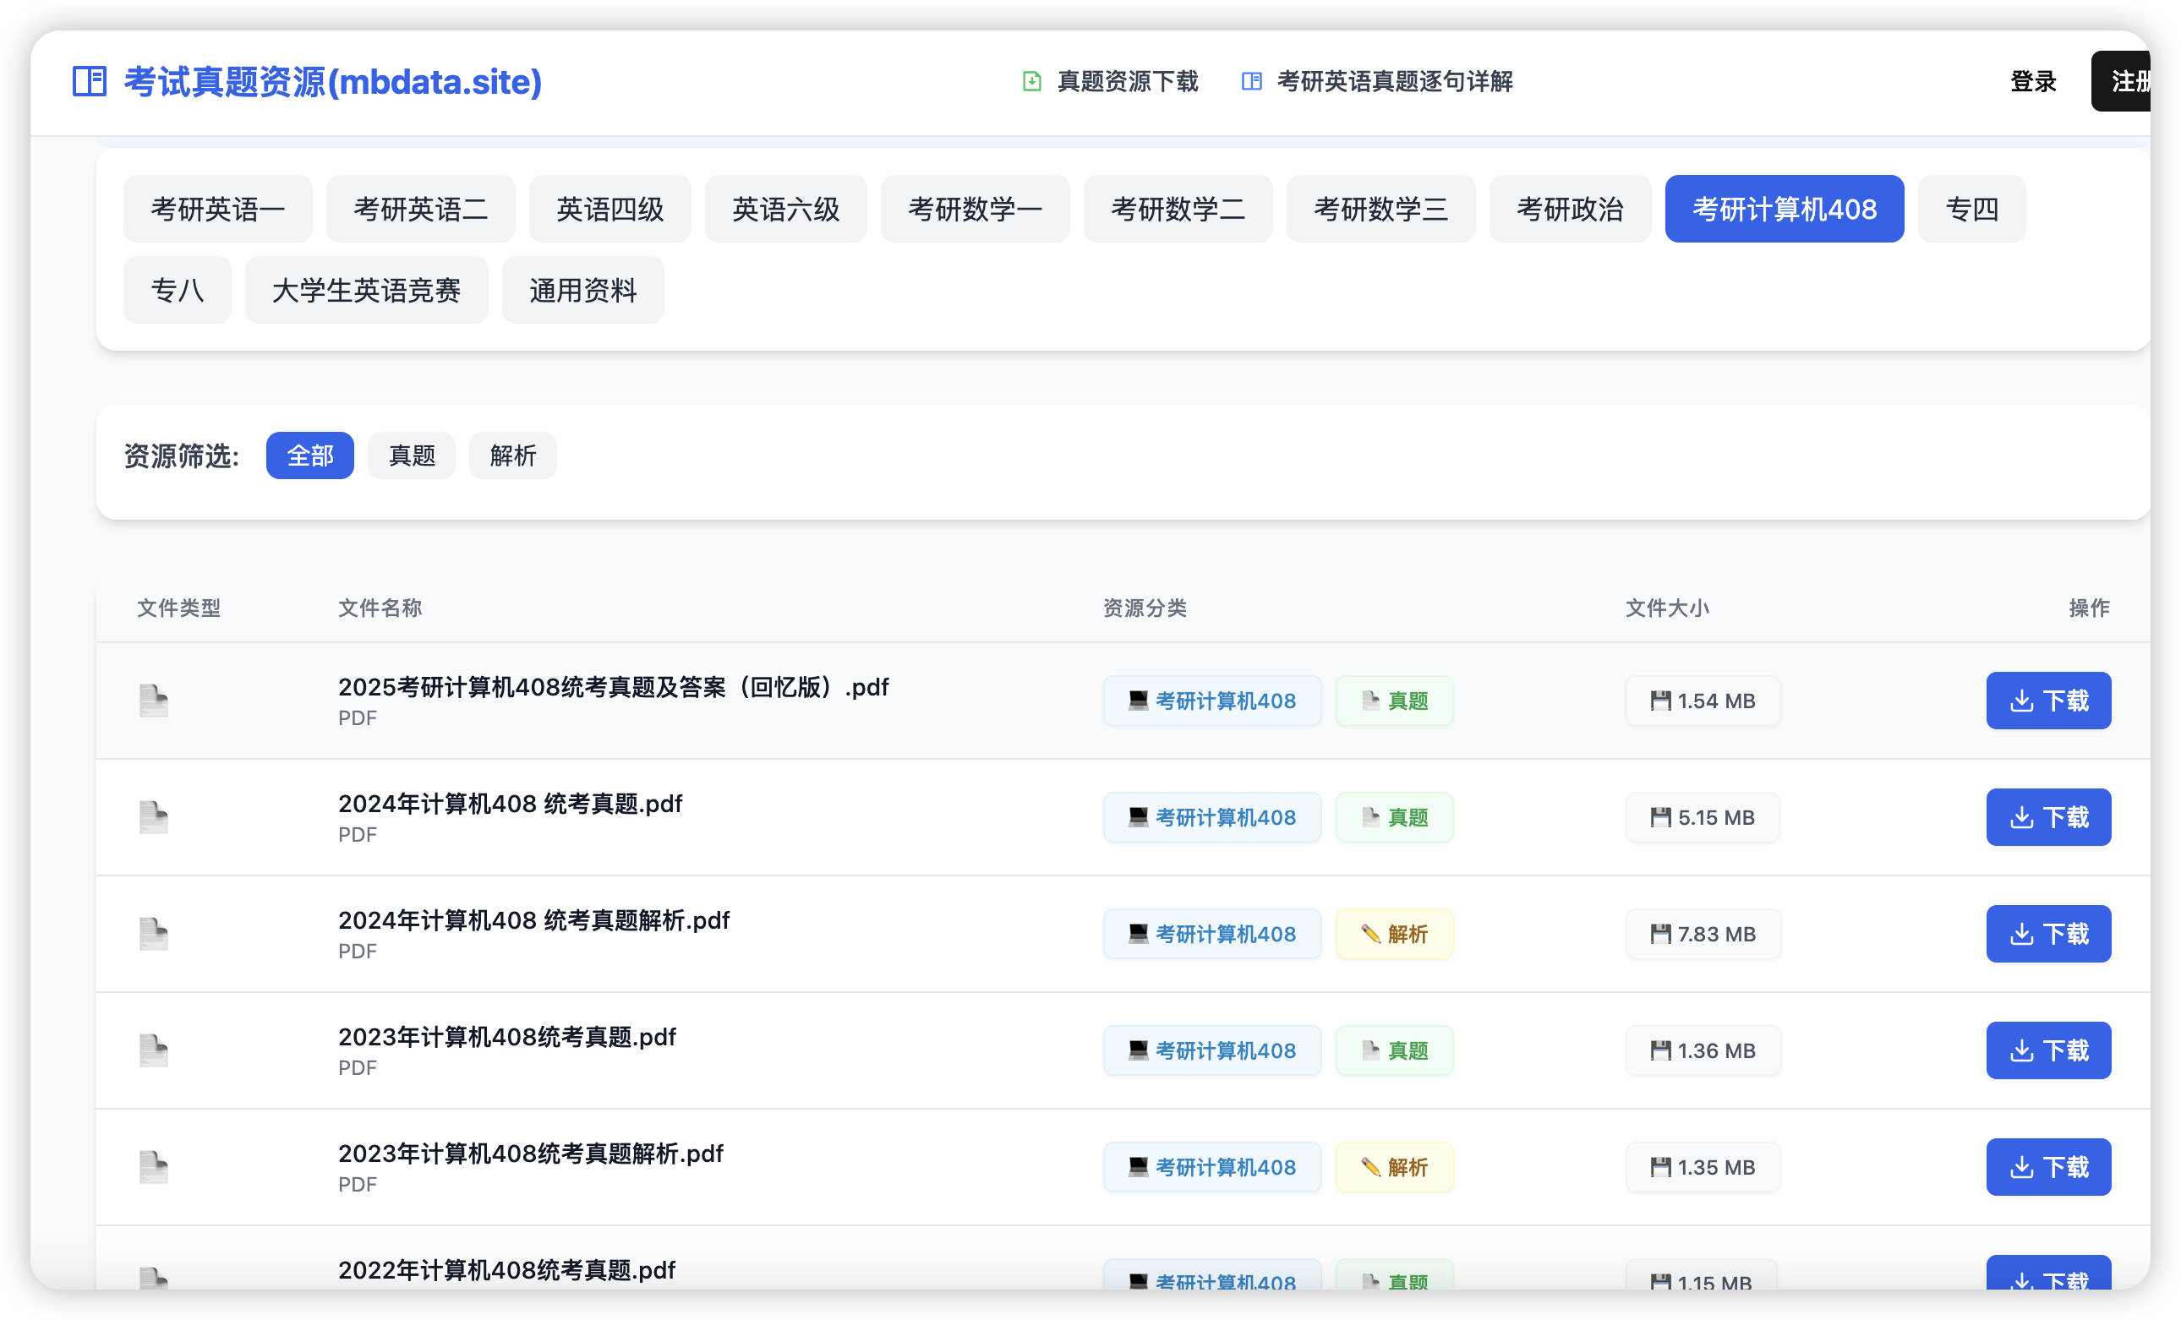Click the pencil 解析 tag in 2023 解析 row
Screen dimensions: 2181x1320
pyautogui.click(x=1394, y=1167)
